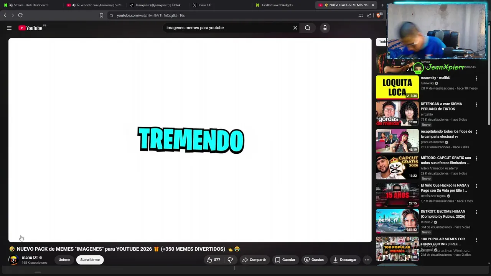Open site settings icon beside URL
Image resolution: width=491 pixels, height=276 pixels.
111,15
